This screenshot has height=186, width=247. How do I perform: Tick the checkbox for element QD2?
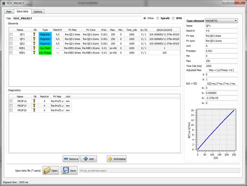[11, 43]
